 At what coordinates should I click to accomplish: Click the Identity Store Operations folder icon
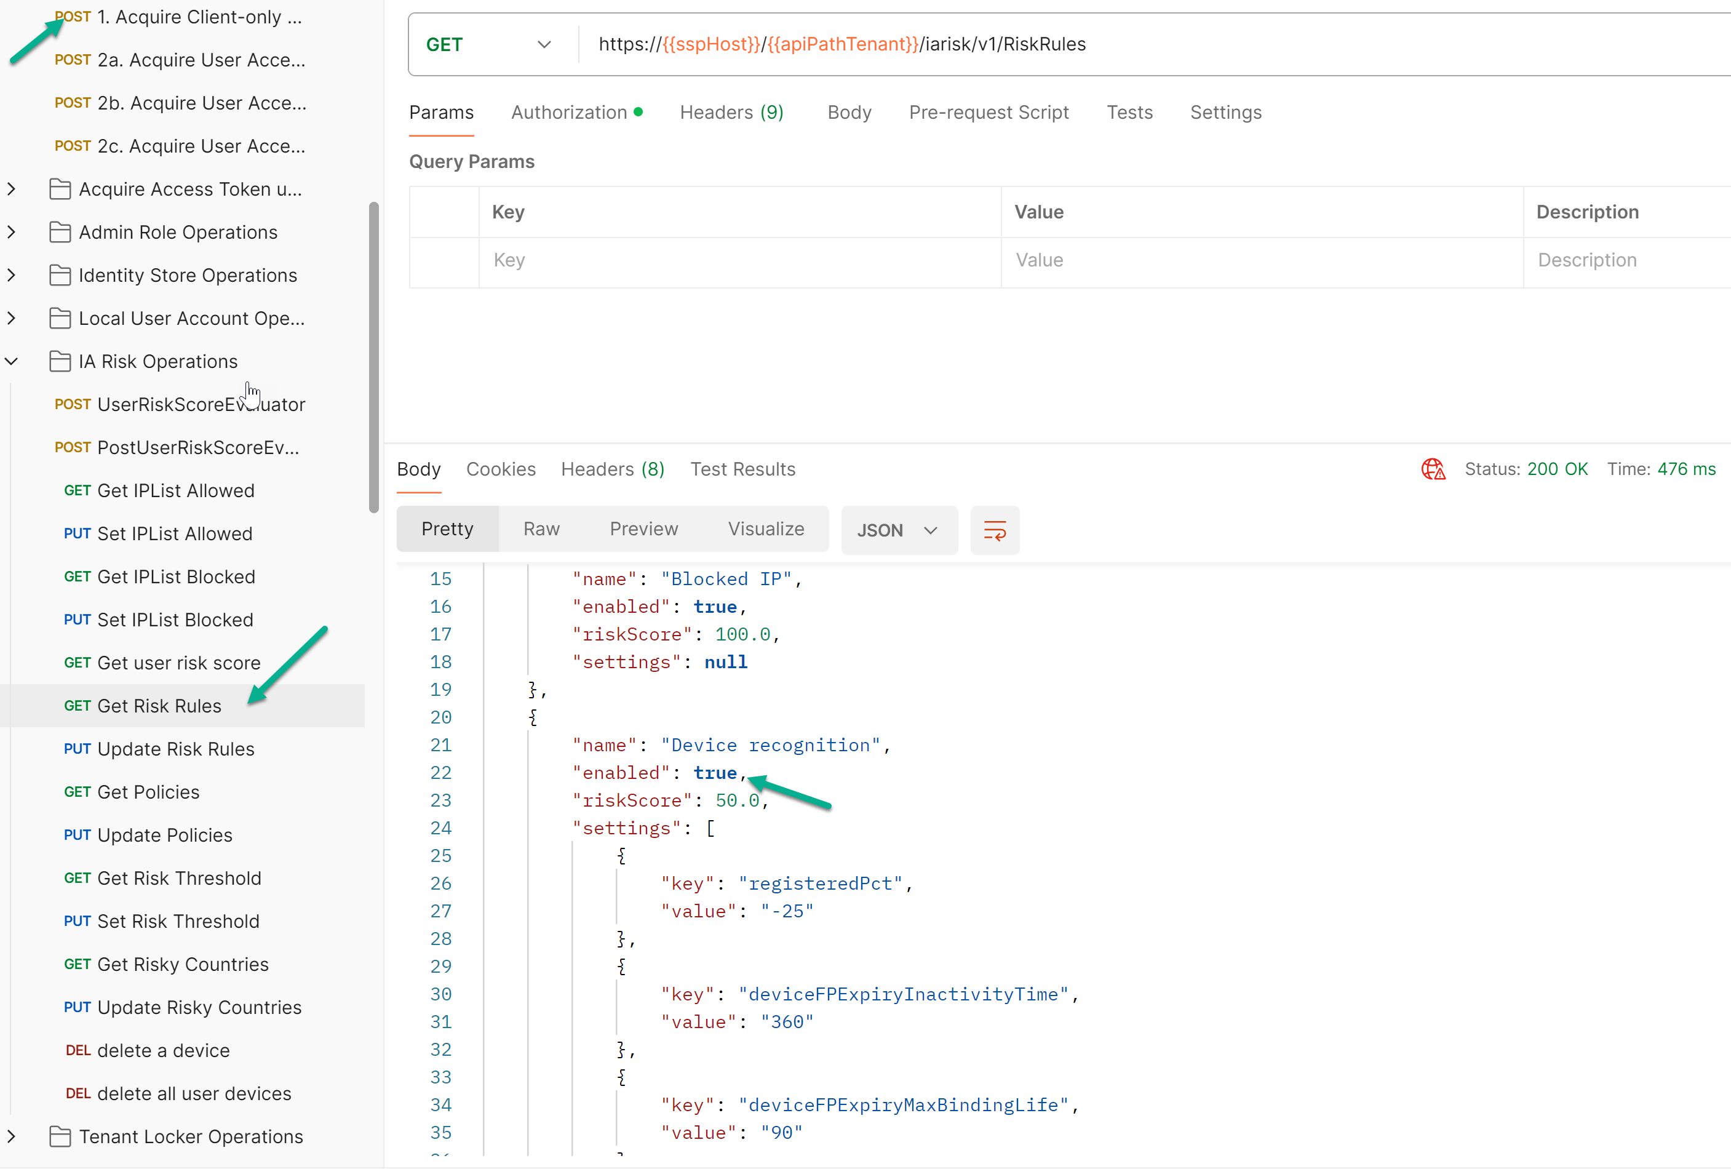(60, 276)
